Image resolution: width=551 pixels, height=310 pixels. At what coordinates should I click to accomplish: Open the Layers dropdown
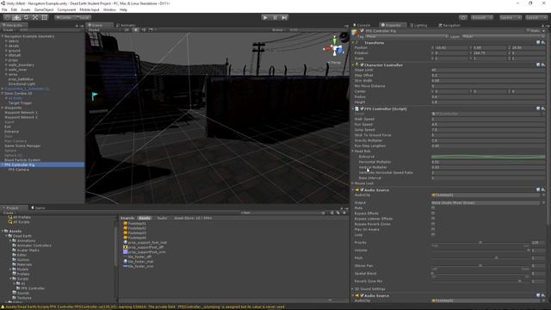(x=511, y=17)
